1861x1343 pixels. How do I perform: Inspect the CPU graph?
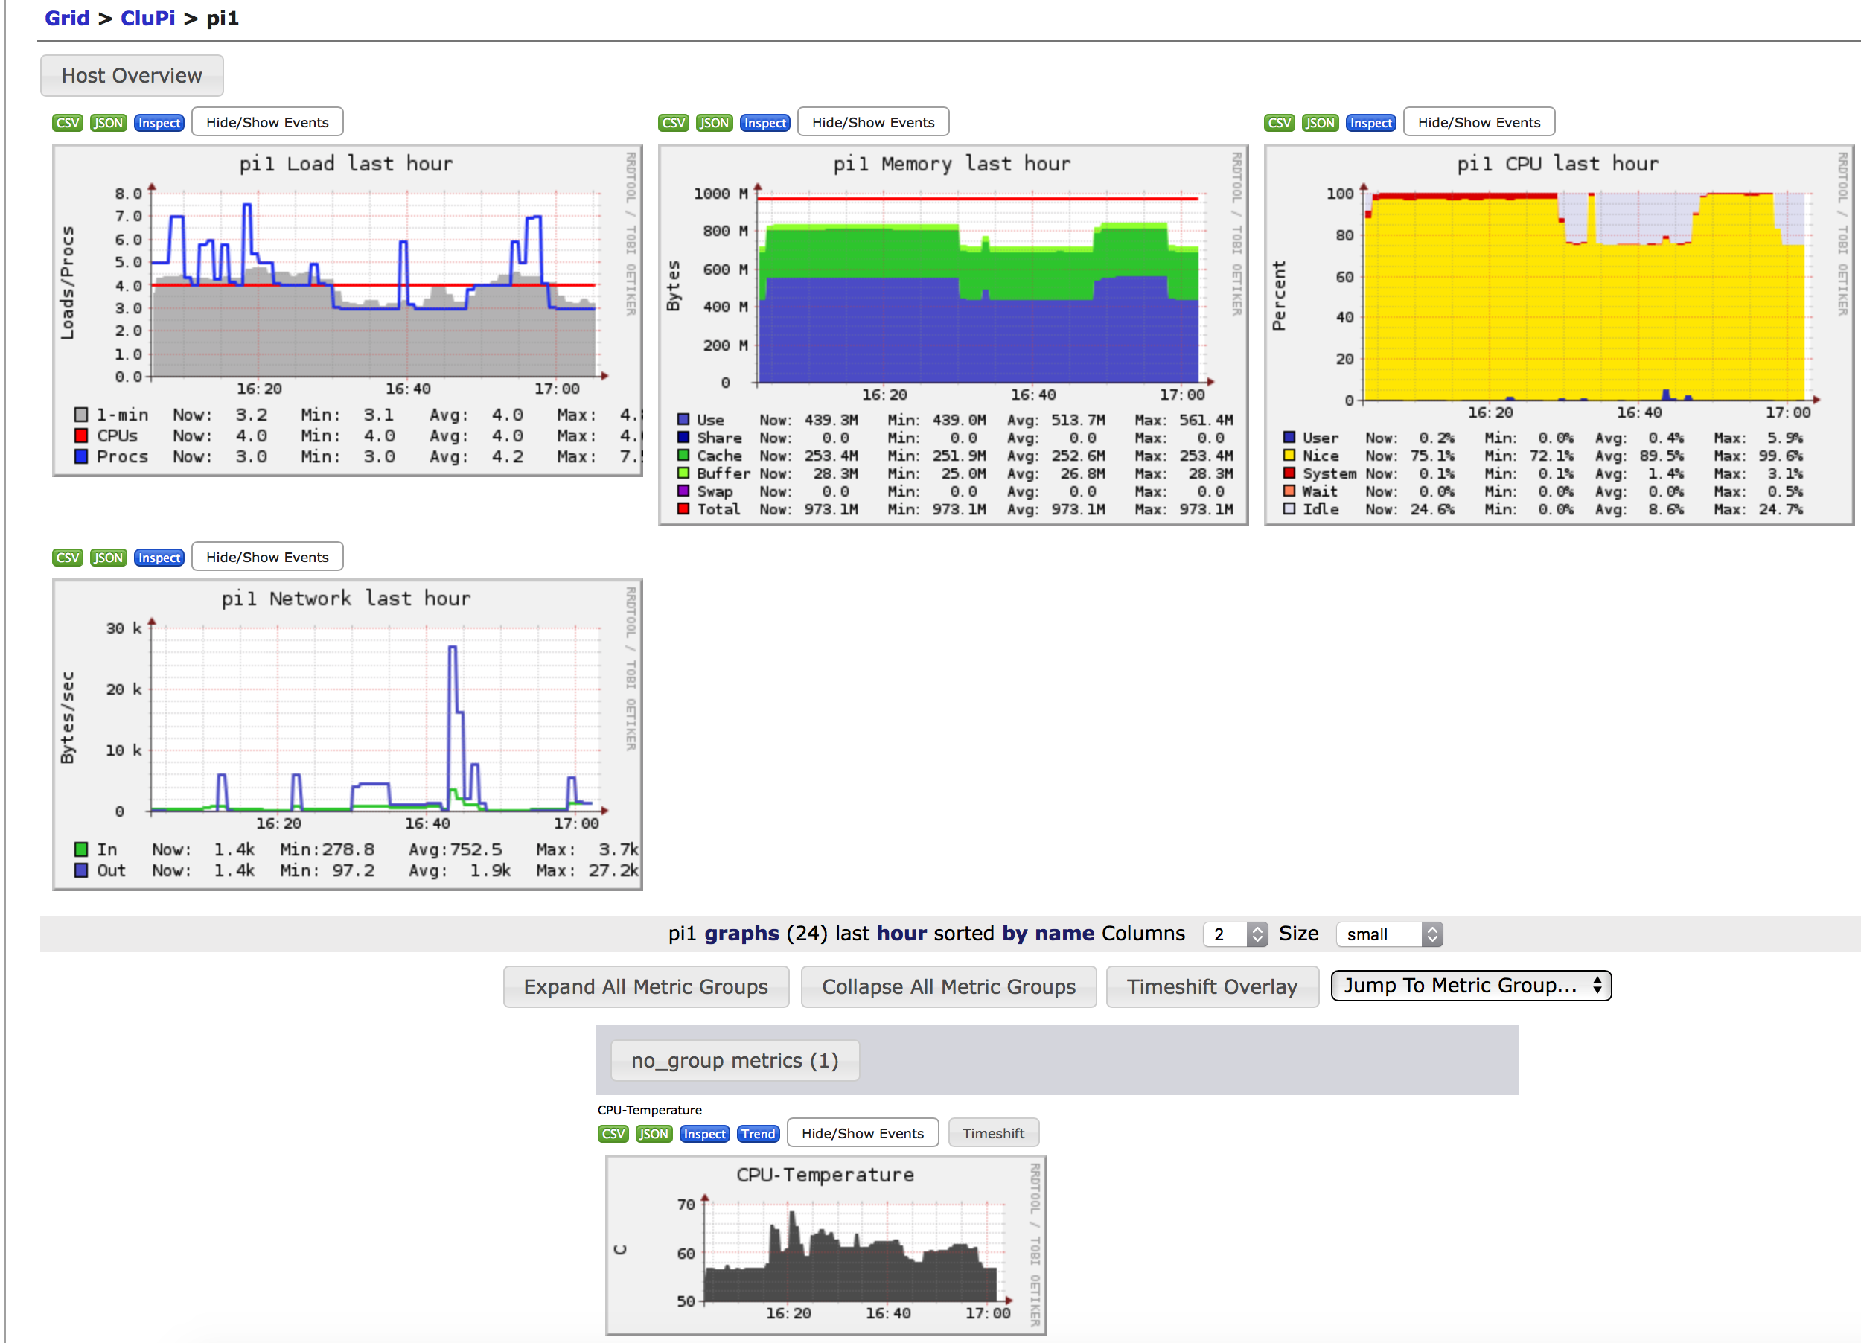click(1371, 122)
